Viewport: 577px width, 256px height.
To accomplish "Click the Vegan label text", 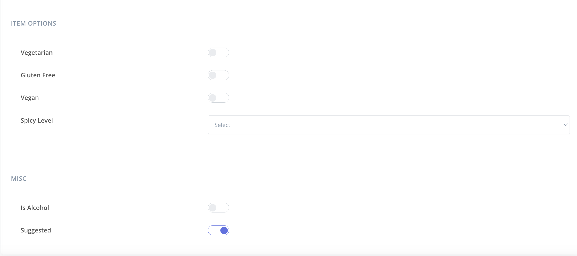I will click(x=30, y=98).
